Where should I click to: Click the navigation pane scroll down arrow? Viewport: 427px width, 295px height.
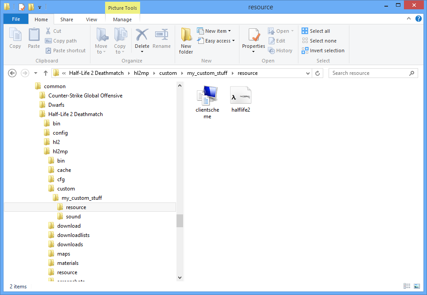tap(180, 278)
